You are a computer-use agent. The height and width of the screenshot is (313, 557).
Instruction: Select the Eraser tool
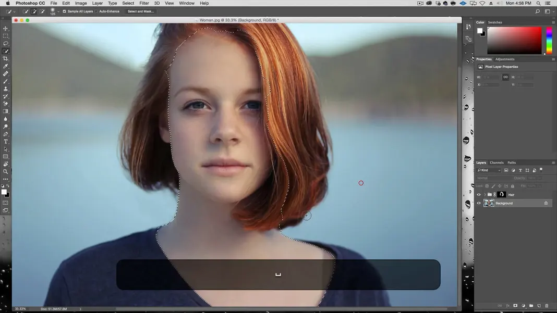(x=5, y=104)
